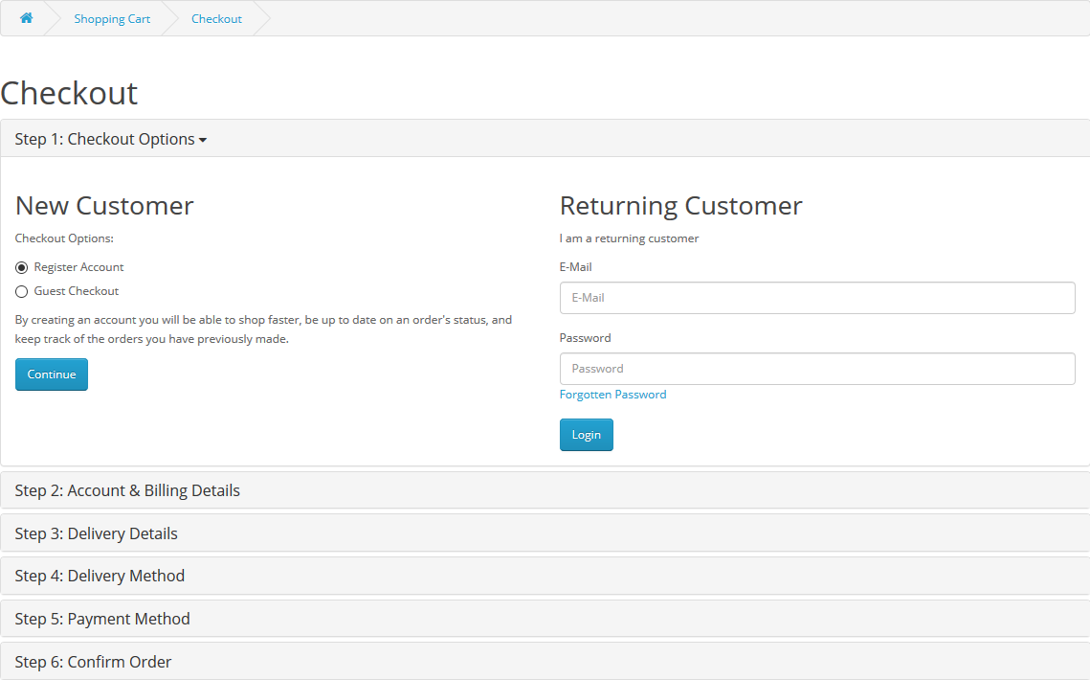This screenshot has height=680, width=1090.
Task: Go to the home page via breadcrumb icon
Action: tap(27, 18)
